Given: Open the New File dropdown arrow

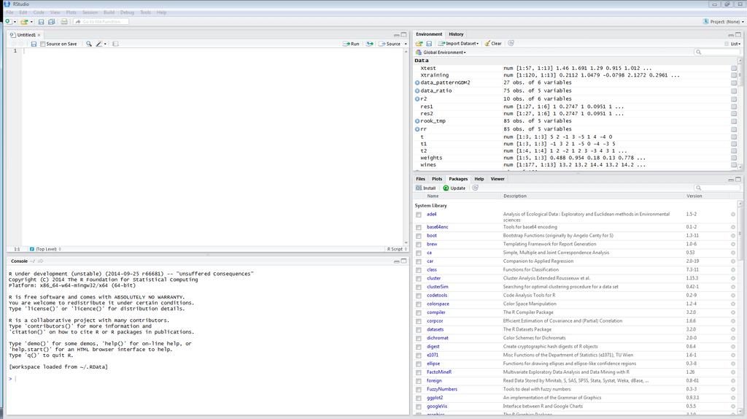Looking at the screenshot, I should coord(15,21).
